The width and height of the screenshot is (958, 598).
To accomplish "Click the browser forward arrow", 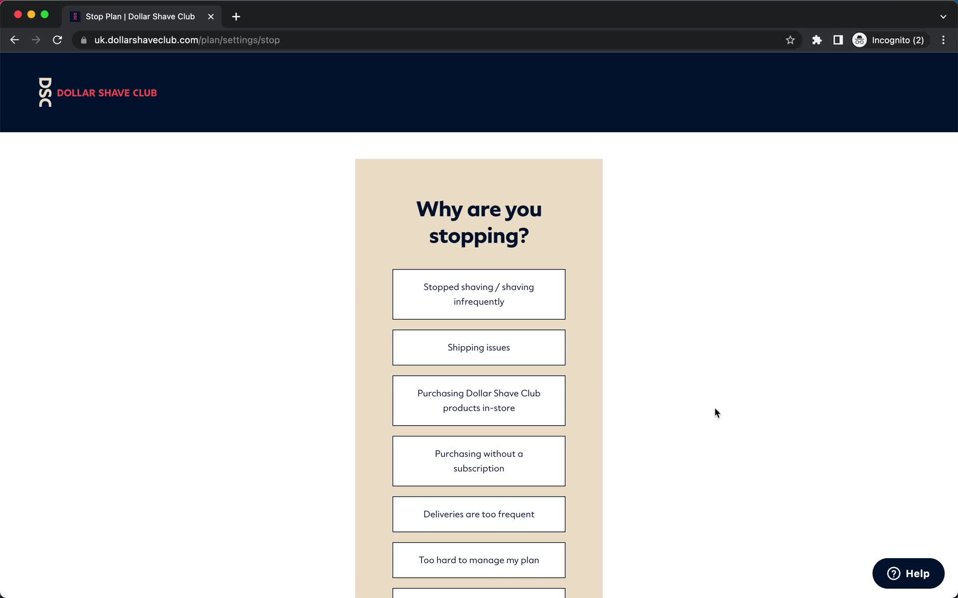I will (36, 40).
